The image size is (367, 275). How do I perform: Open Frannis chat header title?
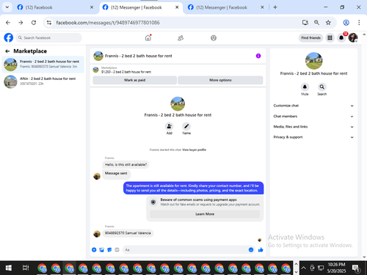tap(139, 56)
